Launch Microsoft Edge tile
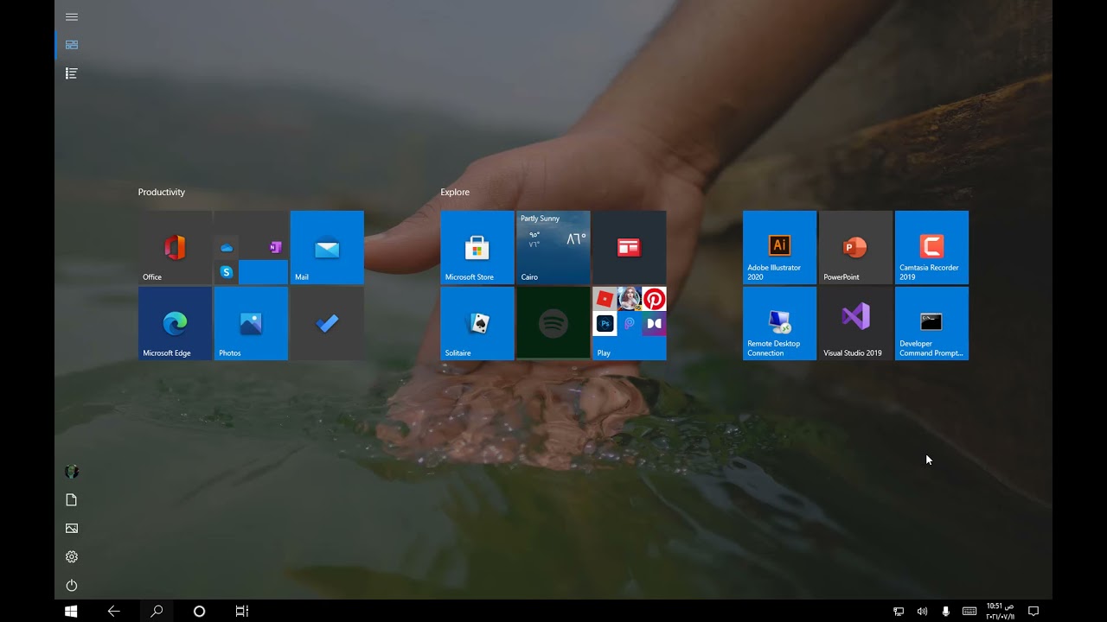This screenshot has height=622, width=1107. tap(175, 323)
